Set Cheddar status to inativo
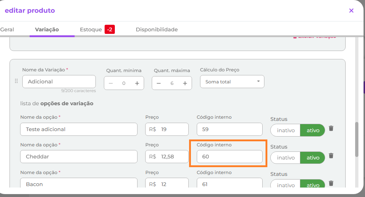Viewport: 365px width, 197px height. 286,158
